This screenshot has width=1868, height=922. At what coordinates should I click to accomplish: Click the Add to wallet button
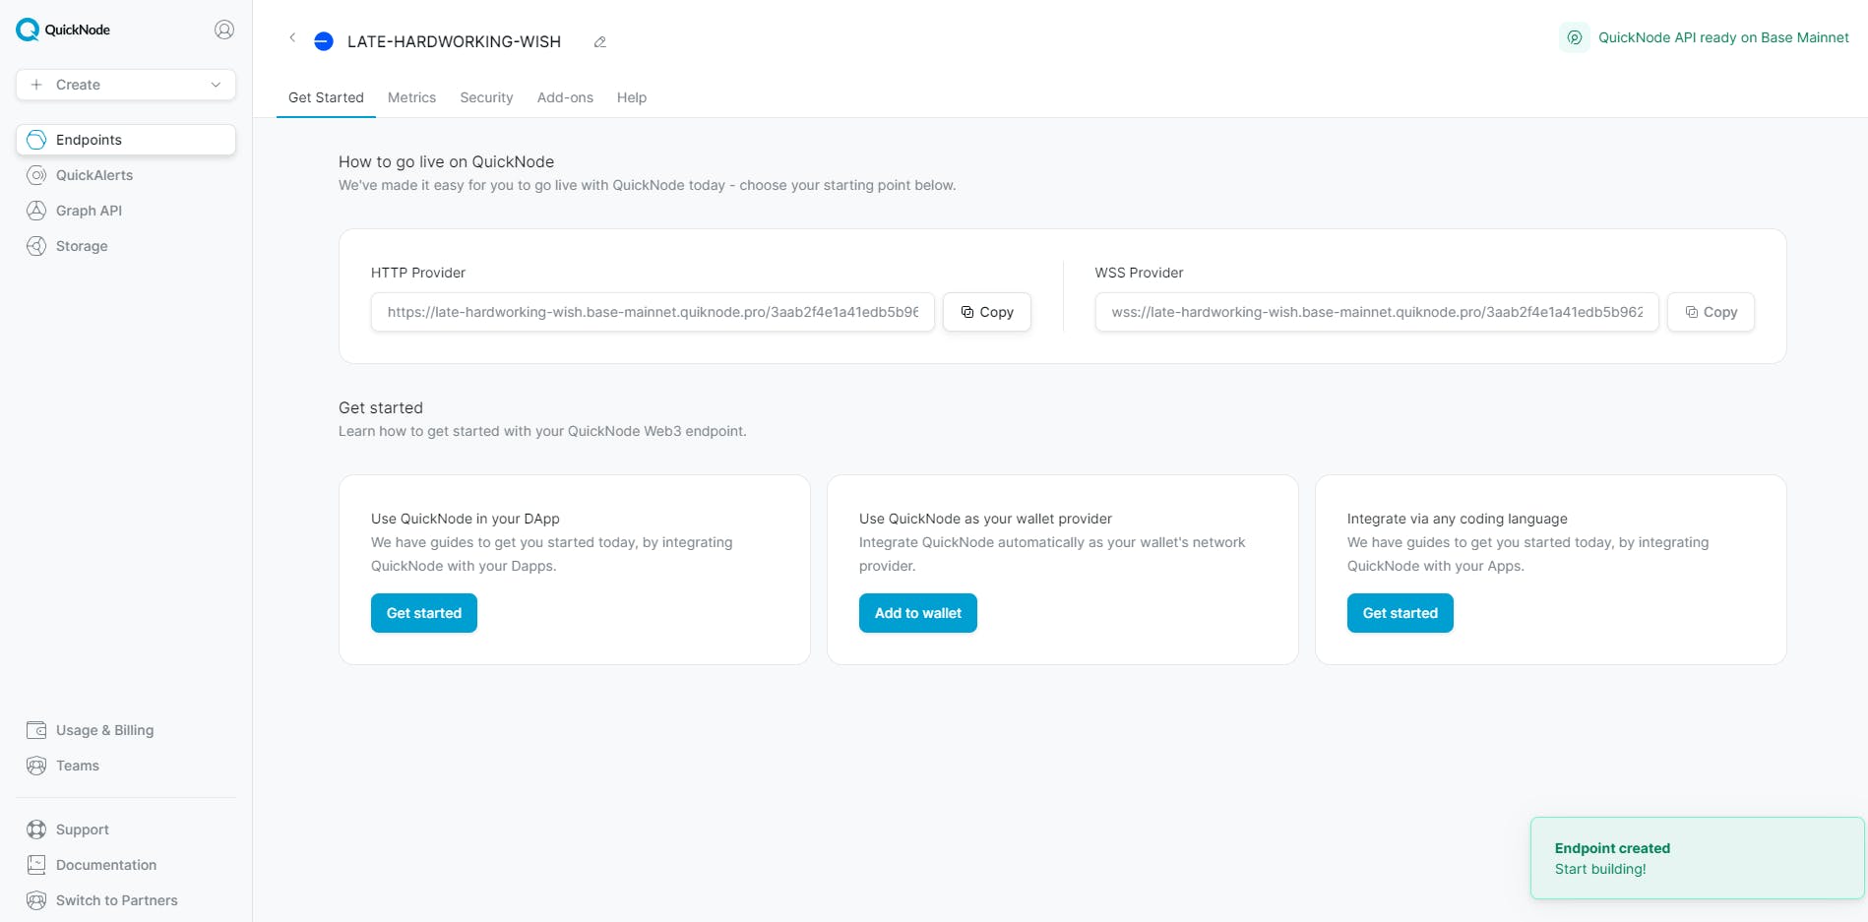tap(918, 613)
